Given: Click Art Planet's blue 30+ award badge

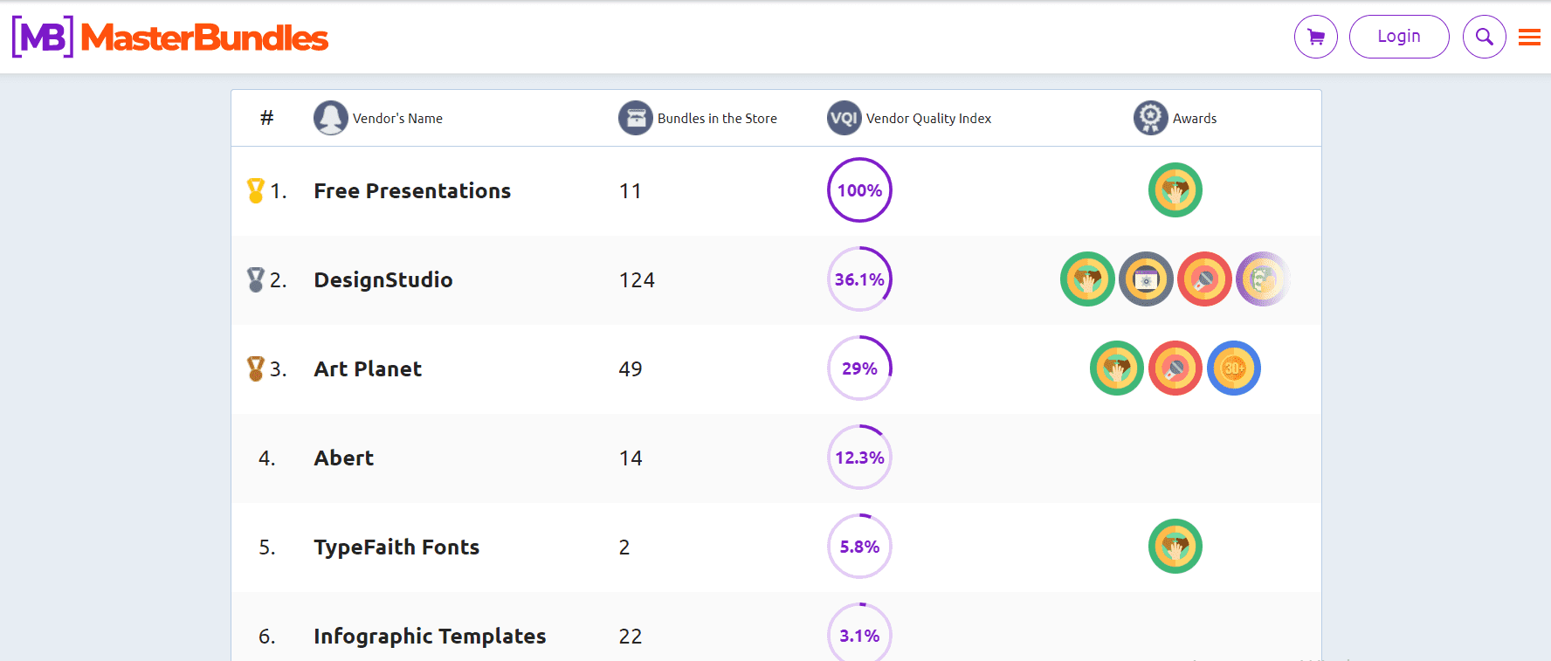Looking at the screenshot, I should tap(1234, 368).
